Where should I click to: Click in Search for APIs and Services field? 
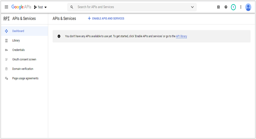tap(132, 7)
